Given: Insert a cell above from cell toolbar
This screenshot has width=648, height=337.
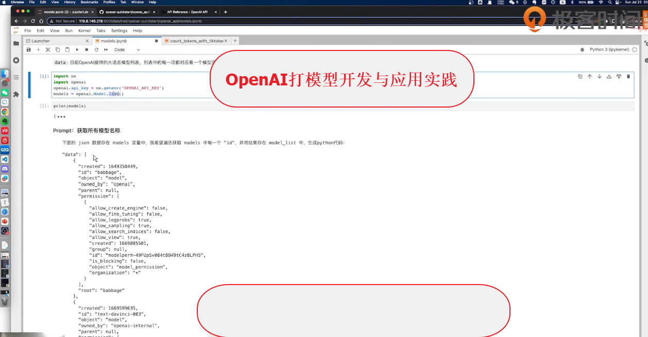Looking at the screenshot, I should [609, 77].
